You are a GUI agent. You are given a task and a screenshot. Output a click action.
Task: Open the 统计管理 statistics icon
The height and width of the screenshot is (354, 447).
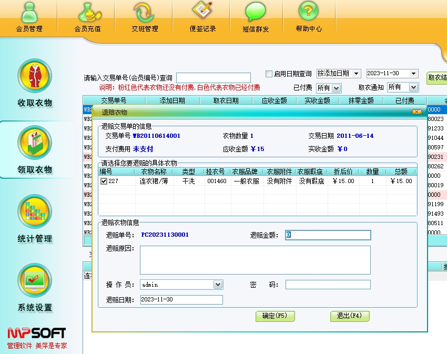[35, 212]
